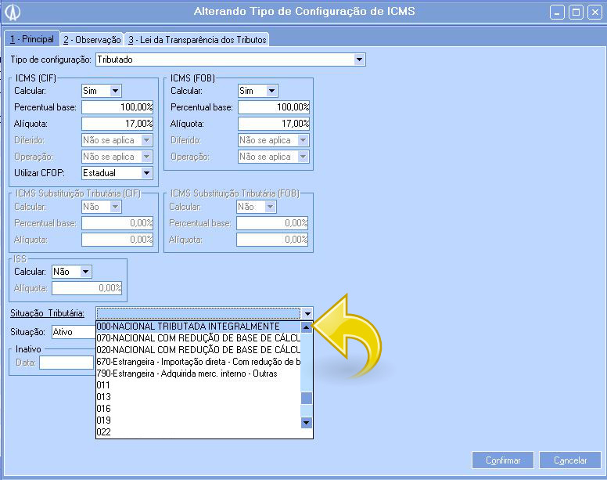
Task: Click ICMS (CIF) Percentual base field
Action: [x=117, y=107]
